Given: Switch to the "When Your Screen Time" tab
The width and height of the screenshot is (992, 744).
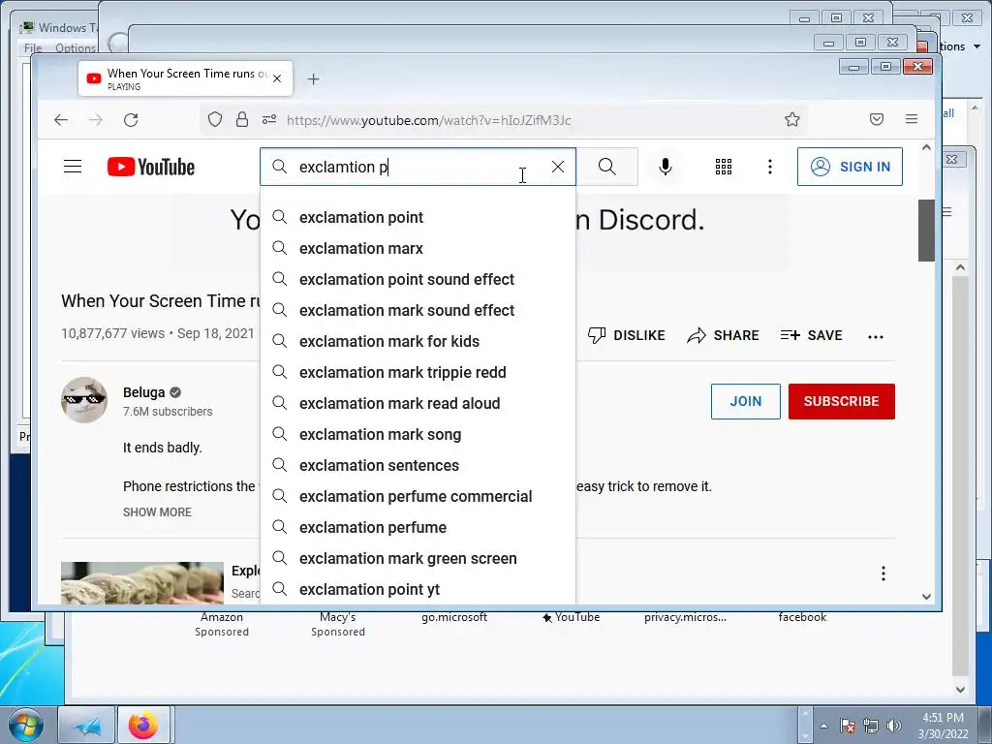Looking at the screenshot, I should [x=185, y=79].
